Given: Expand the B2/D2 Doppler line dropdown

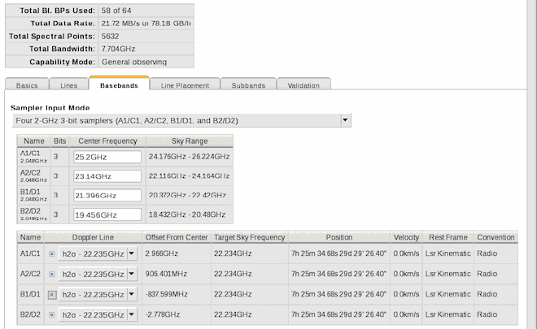Looking at the screenshot, I should 132,314.
